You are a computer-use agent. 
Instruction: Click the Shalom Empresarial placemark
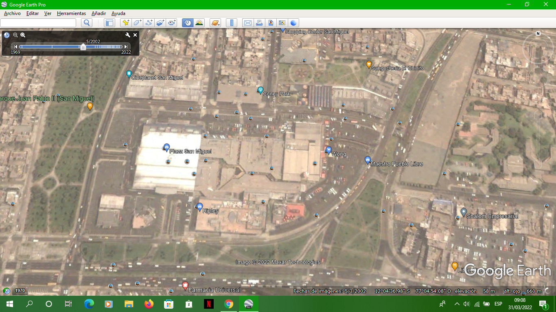(x=463, y=212)
